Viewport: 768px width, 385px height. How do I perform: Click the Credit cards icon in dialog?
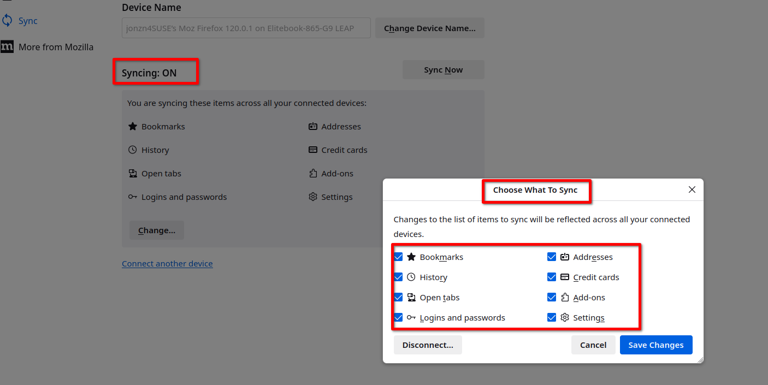(565, 277)
